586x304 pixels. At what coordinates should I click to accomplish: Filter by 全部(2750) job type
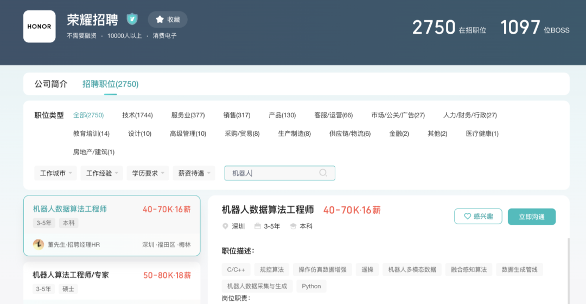point(88,115)
